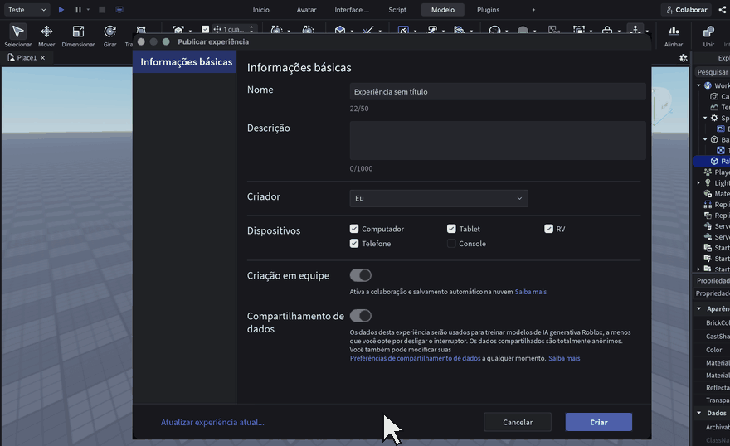Image resolution: width=730 pixels, height=446 pixels.
Task: Collapse the Dados properties section
Action: pos(698,413)
